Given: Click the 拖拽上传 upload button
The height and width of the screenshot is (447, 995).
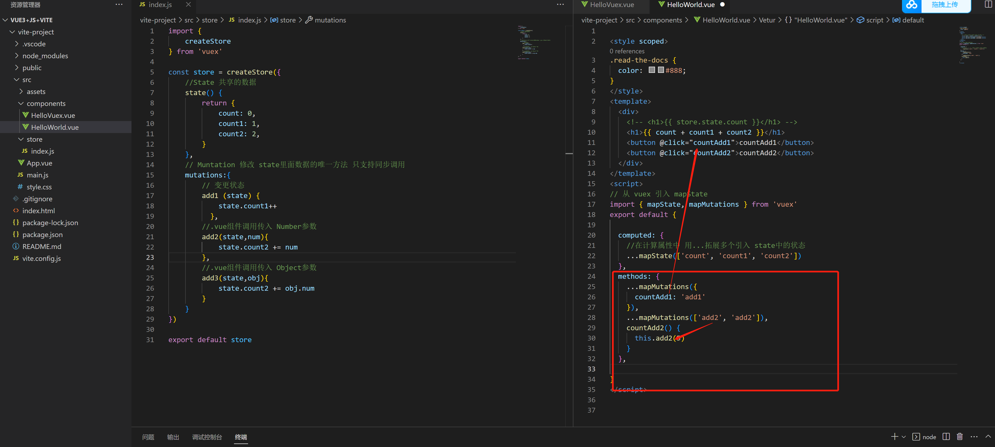Looking at the screenshot, I should (x=944, y=5).
